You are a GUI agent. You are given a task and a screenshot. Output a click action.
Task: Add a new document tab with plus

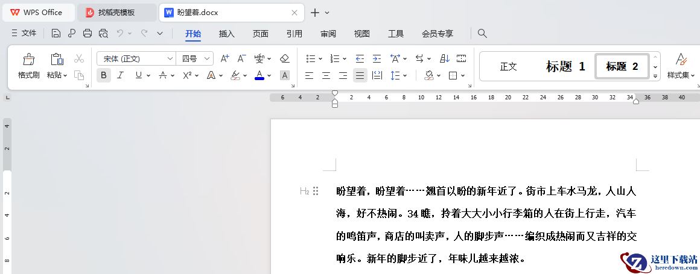pyautogui.click(x=315, y=13)
